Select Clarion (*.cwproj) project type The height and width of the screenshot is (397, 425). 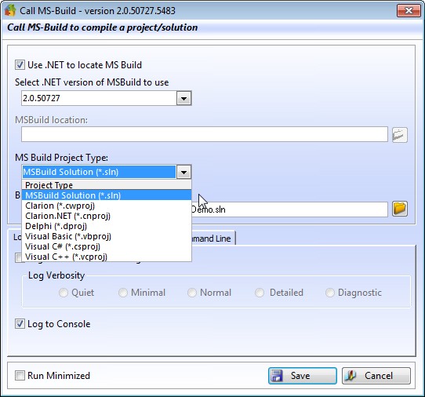[x=107, y=206]
